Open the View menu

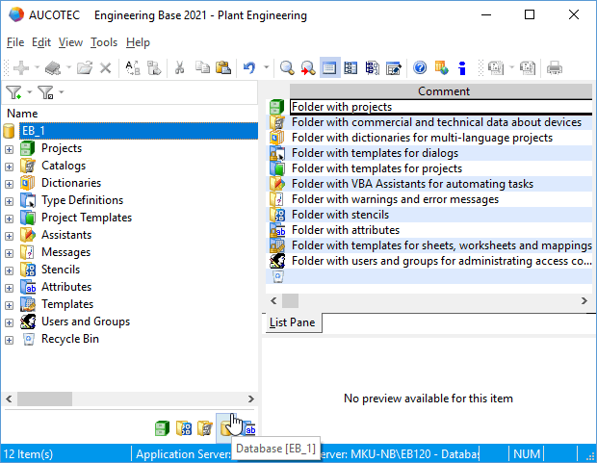[70, 42]
